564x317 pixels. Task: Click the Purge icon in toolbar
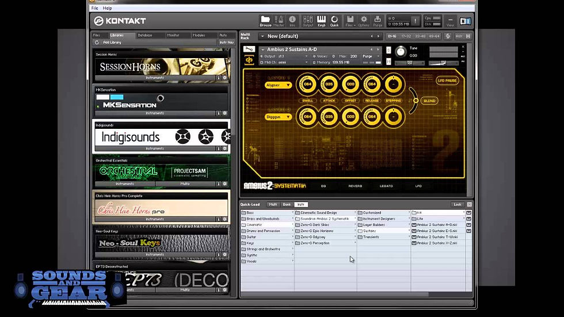[x=378, y=21]
